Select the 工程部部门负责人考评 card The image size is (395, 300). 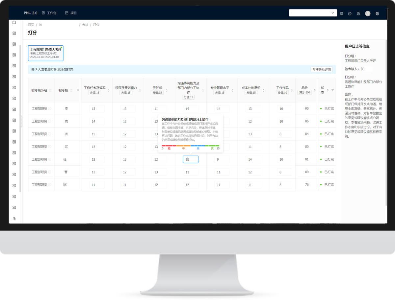pos(45,53)
